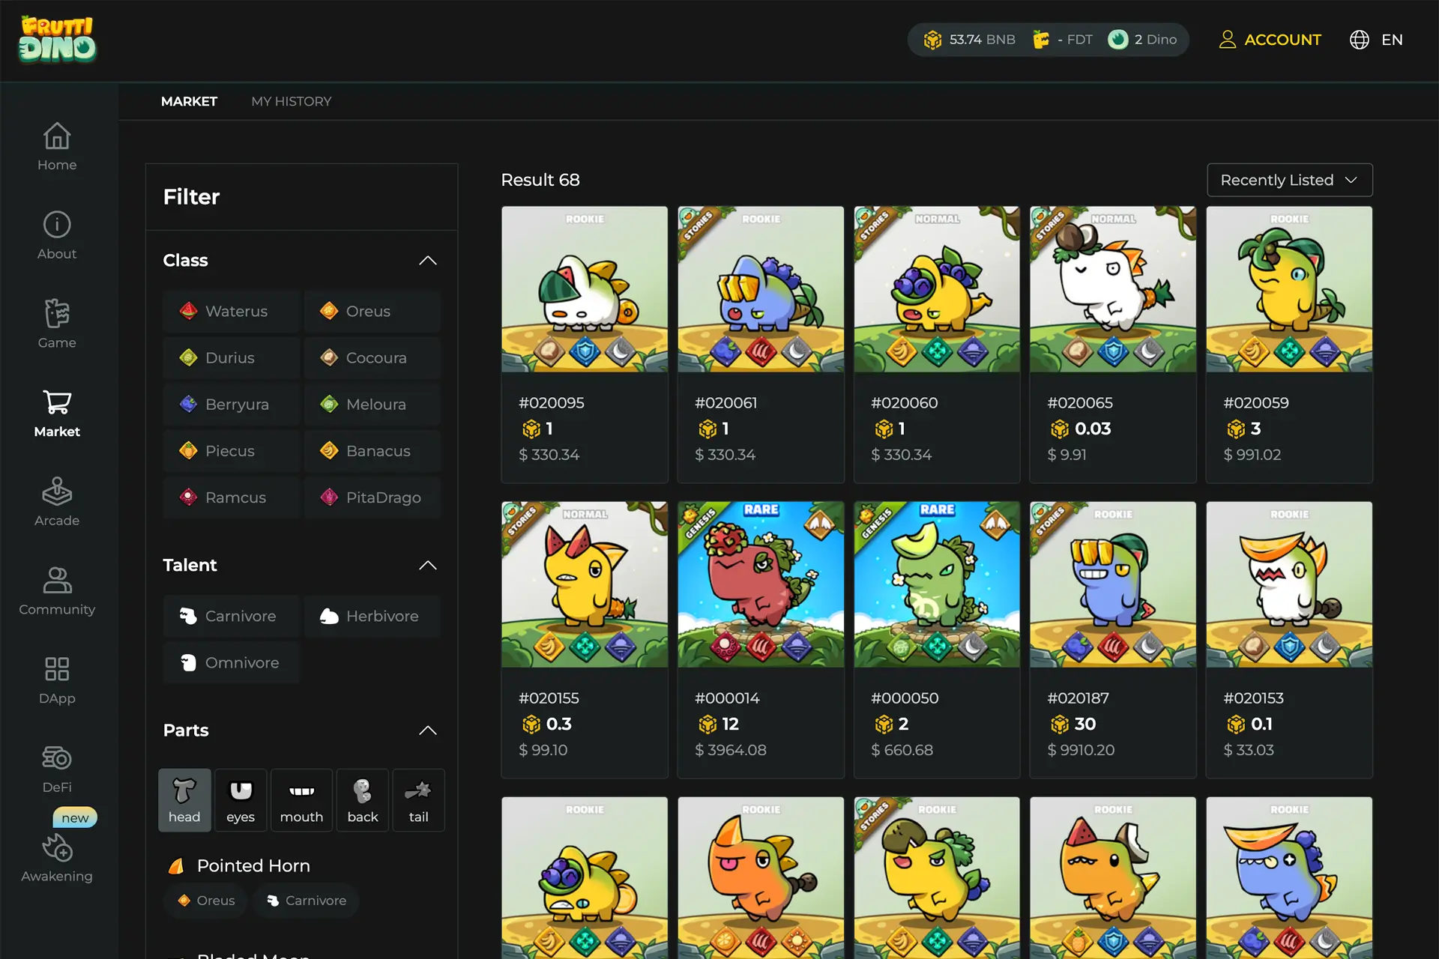Collapse the Talent filter section

click(x=427, y=565)
